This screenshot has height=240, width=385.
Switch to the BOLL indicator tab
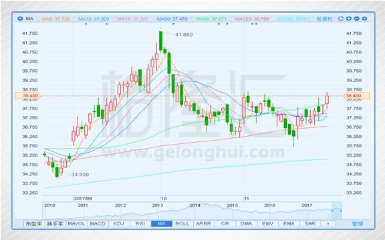click(182, 223)
